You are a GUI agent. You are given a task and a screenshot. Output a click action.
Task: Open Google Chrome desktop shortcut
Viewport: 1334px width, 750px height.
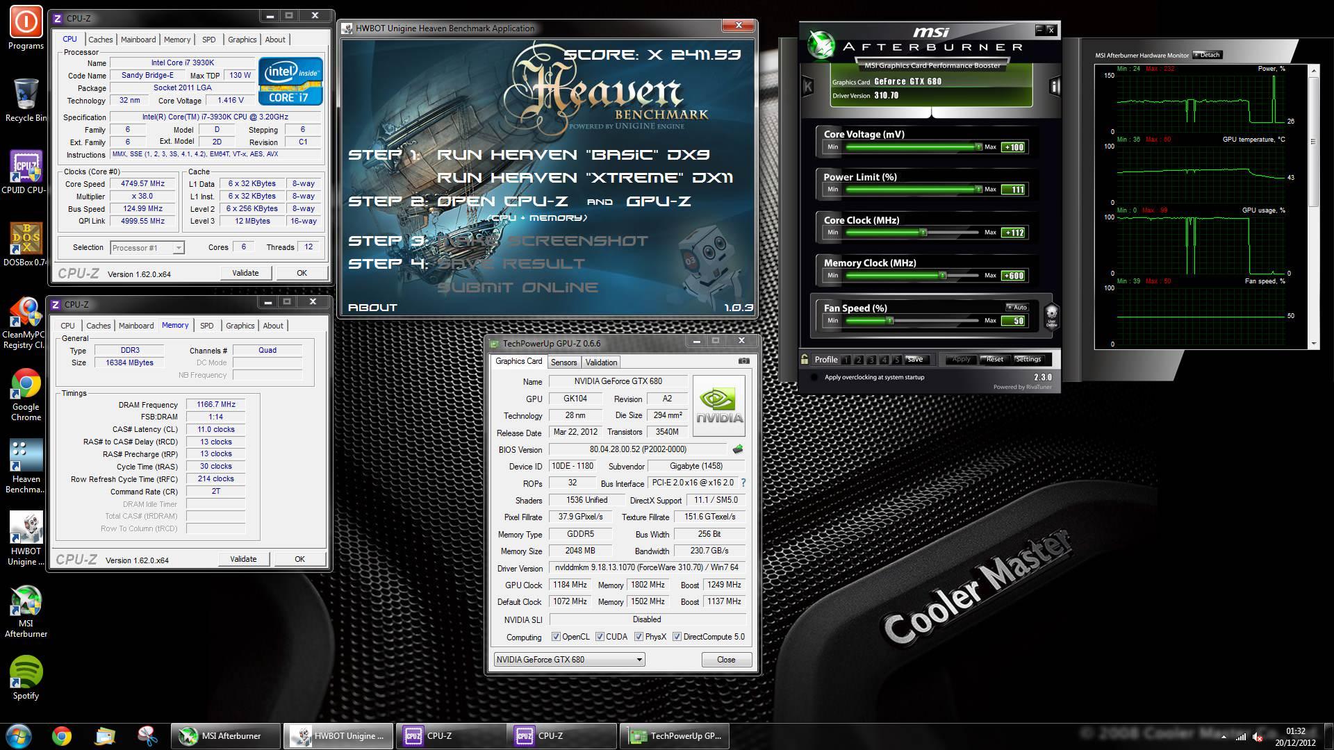26,394
